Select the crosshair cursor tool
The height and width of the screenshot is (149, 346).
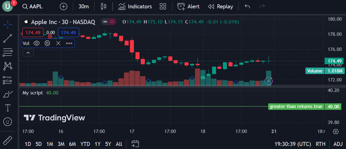[8, 25]
